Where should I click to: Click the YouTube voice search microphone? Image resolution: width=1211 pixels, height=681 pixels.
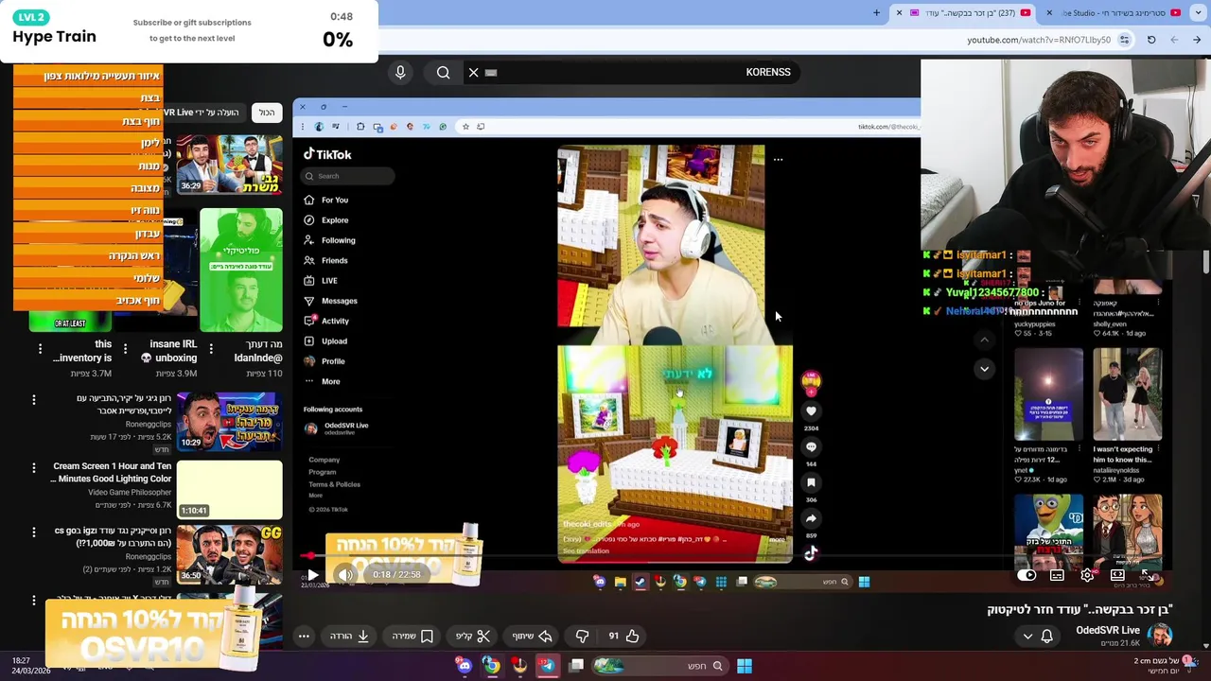(x=400, y=72)
